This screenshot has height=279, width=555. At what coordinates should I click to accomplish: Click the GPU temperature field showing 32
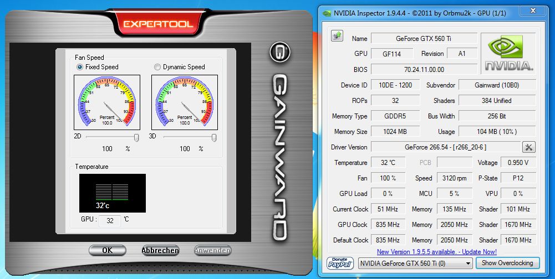tap(110, 221)
